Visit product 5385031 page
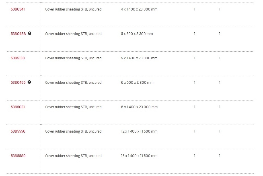This screenshot has height=176, width=263. tap(18, 107)
